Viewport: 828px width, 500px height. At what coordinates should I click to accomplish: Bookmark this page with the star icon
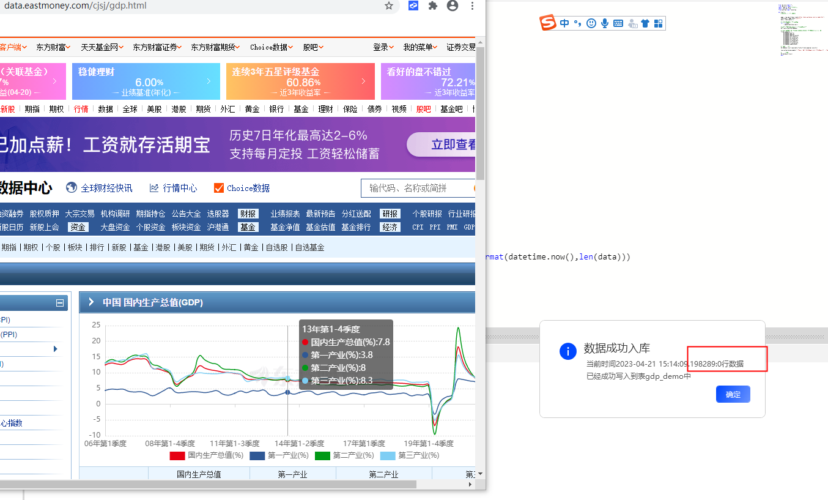(x=389, y=6)
